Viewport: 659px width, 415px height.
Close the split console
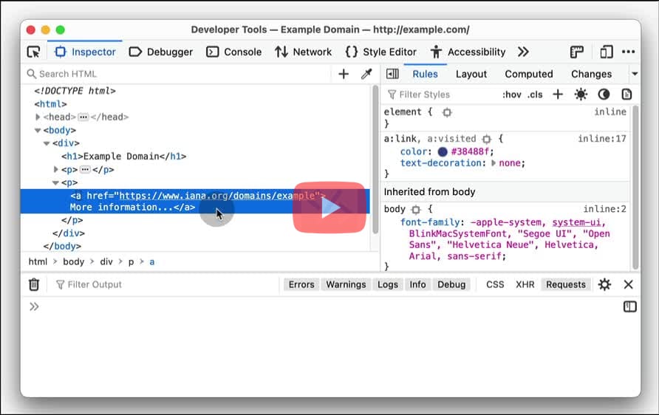(628, 284)
